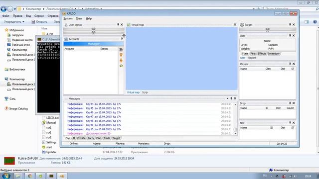Close the Drop panel
The width and height of the screenshot is (319, 179).
click(294, 103)
